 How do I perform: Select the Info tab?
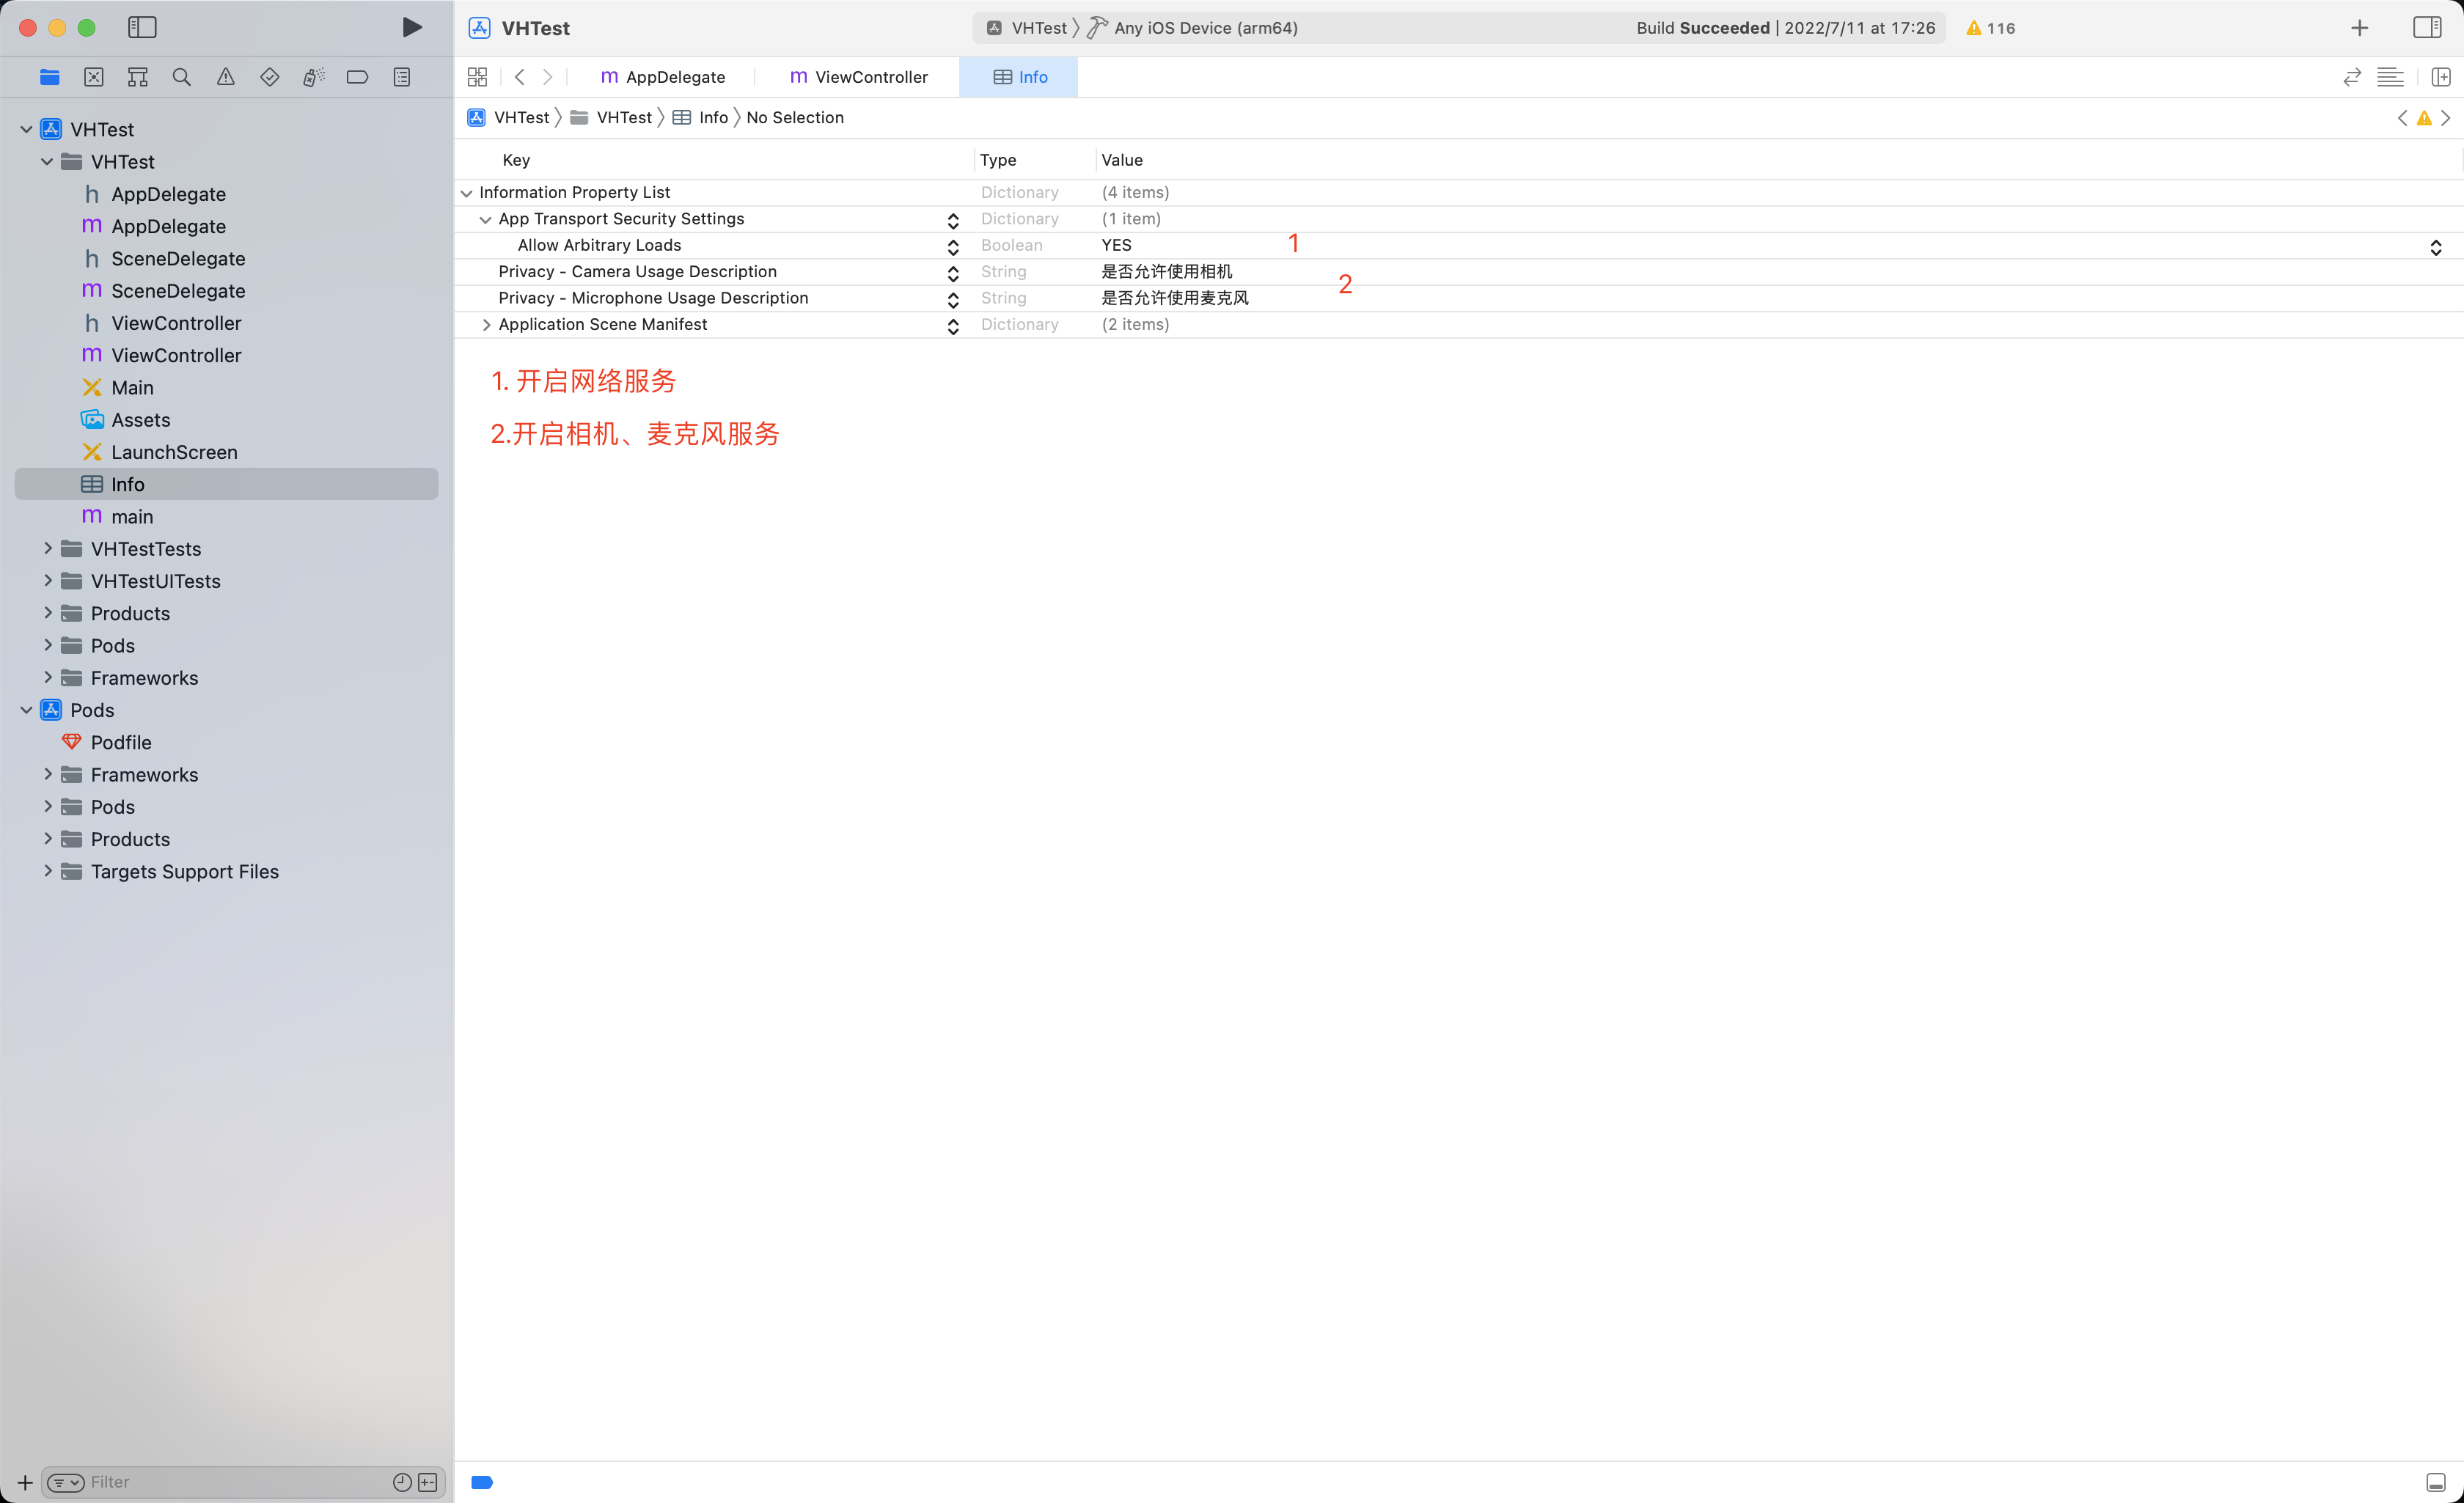[x=1019, y=77]
